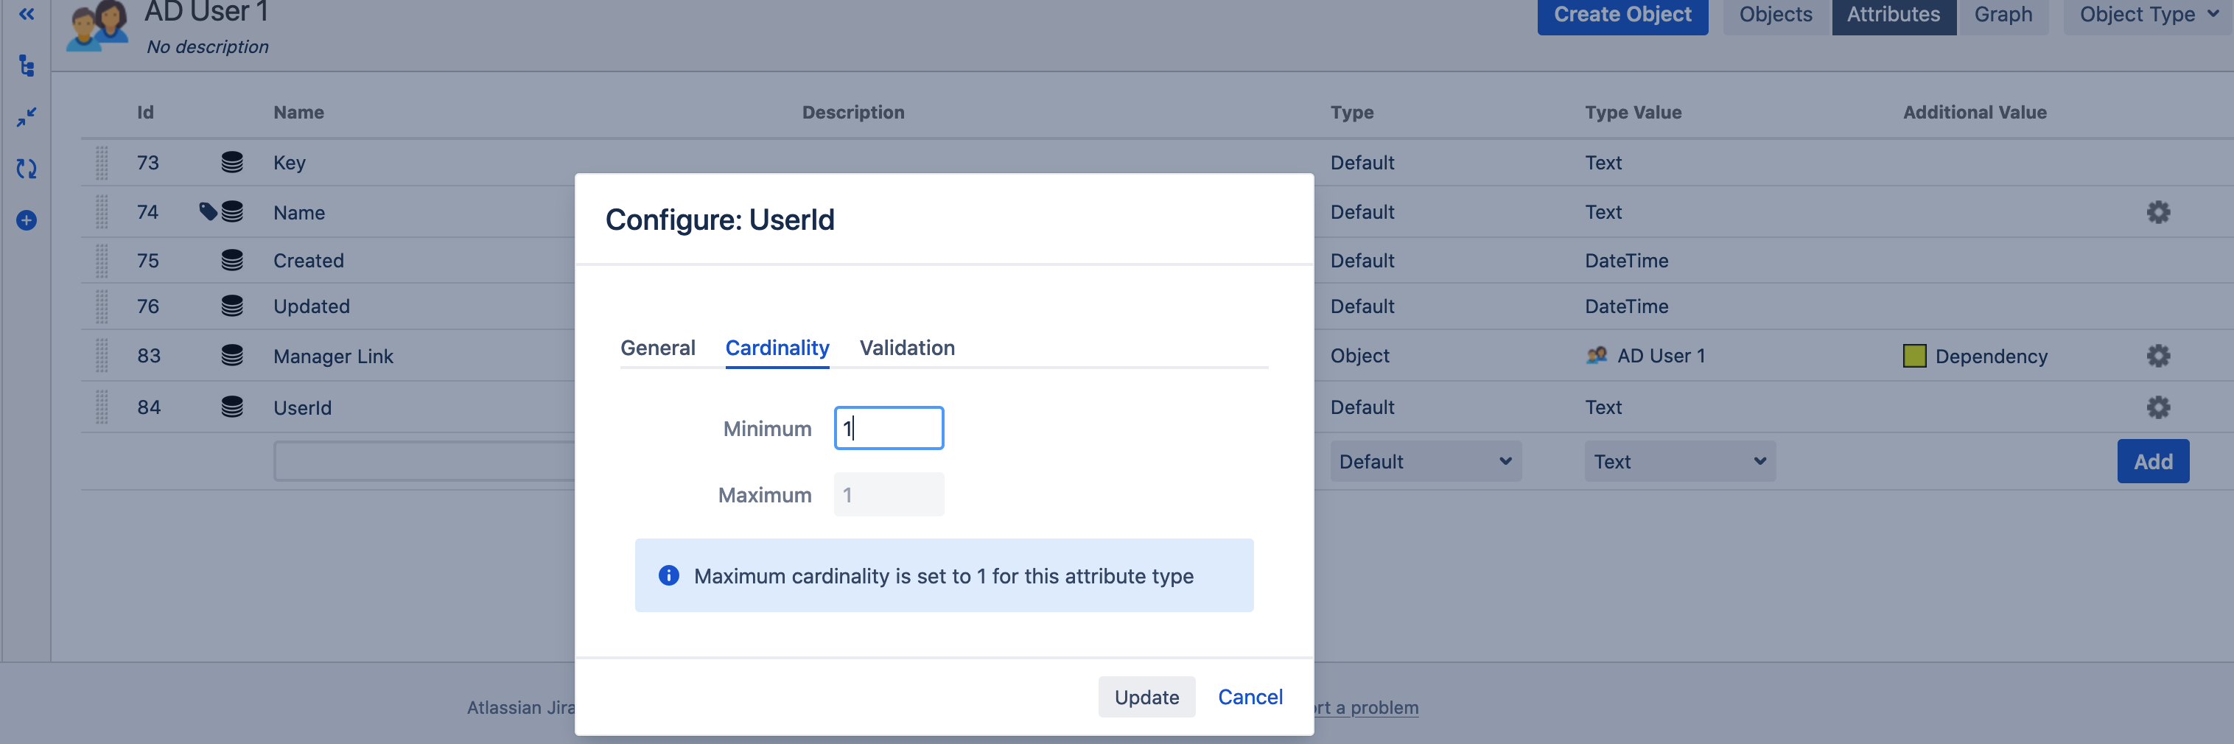The height and width of the screenshot is (744, 2234).
Task: Click the Created attribute name
Action: click(x=309, y=261)
